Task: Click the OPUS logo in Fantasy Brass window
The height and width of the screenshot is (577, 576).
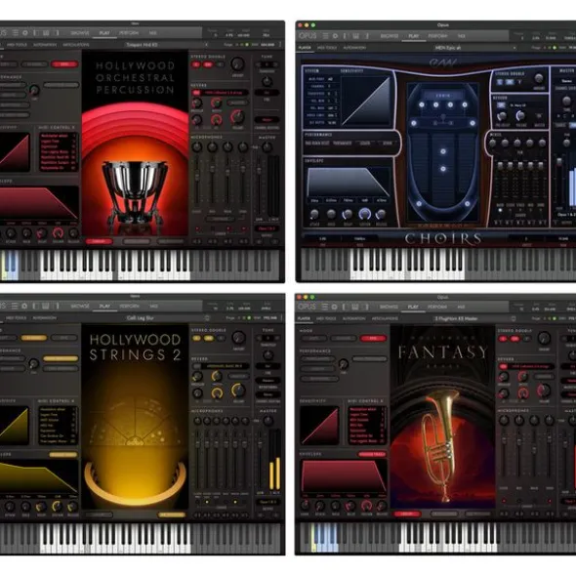Action: [308, 307]
